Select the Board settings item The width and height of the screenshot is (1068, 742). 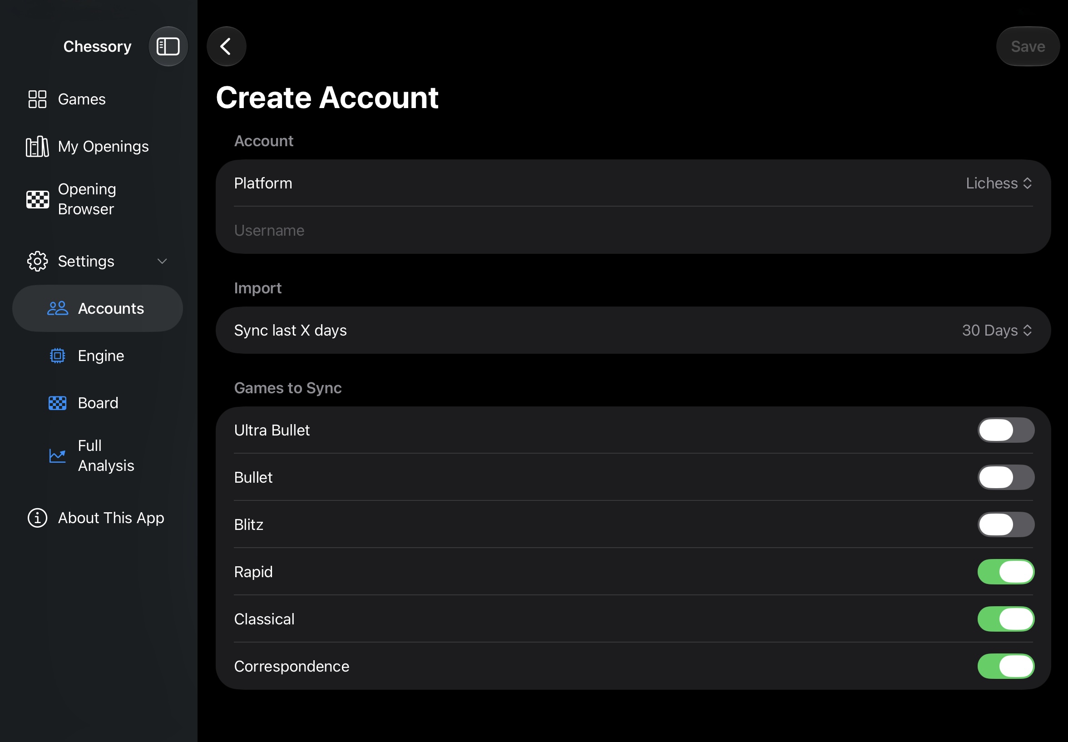[x=98, y=403]
